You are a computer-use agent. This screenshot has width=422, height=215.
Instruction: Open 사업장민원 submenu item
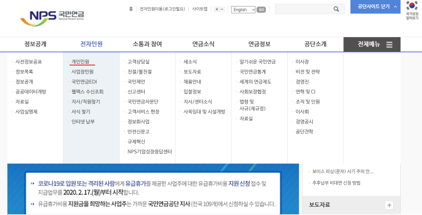[82, 71]
